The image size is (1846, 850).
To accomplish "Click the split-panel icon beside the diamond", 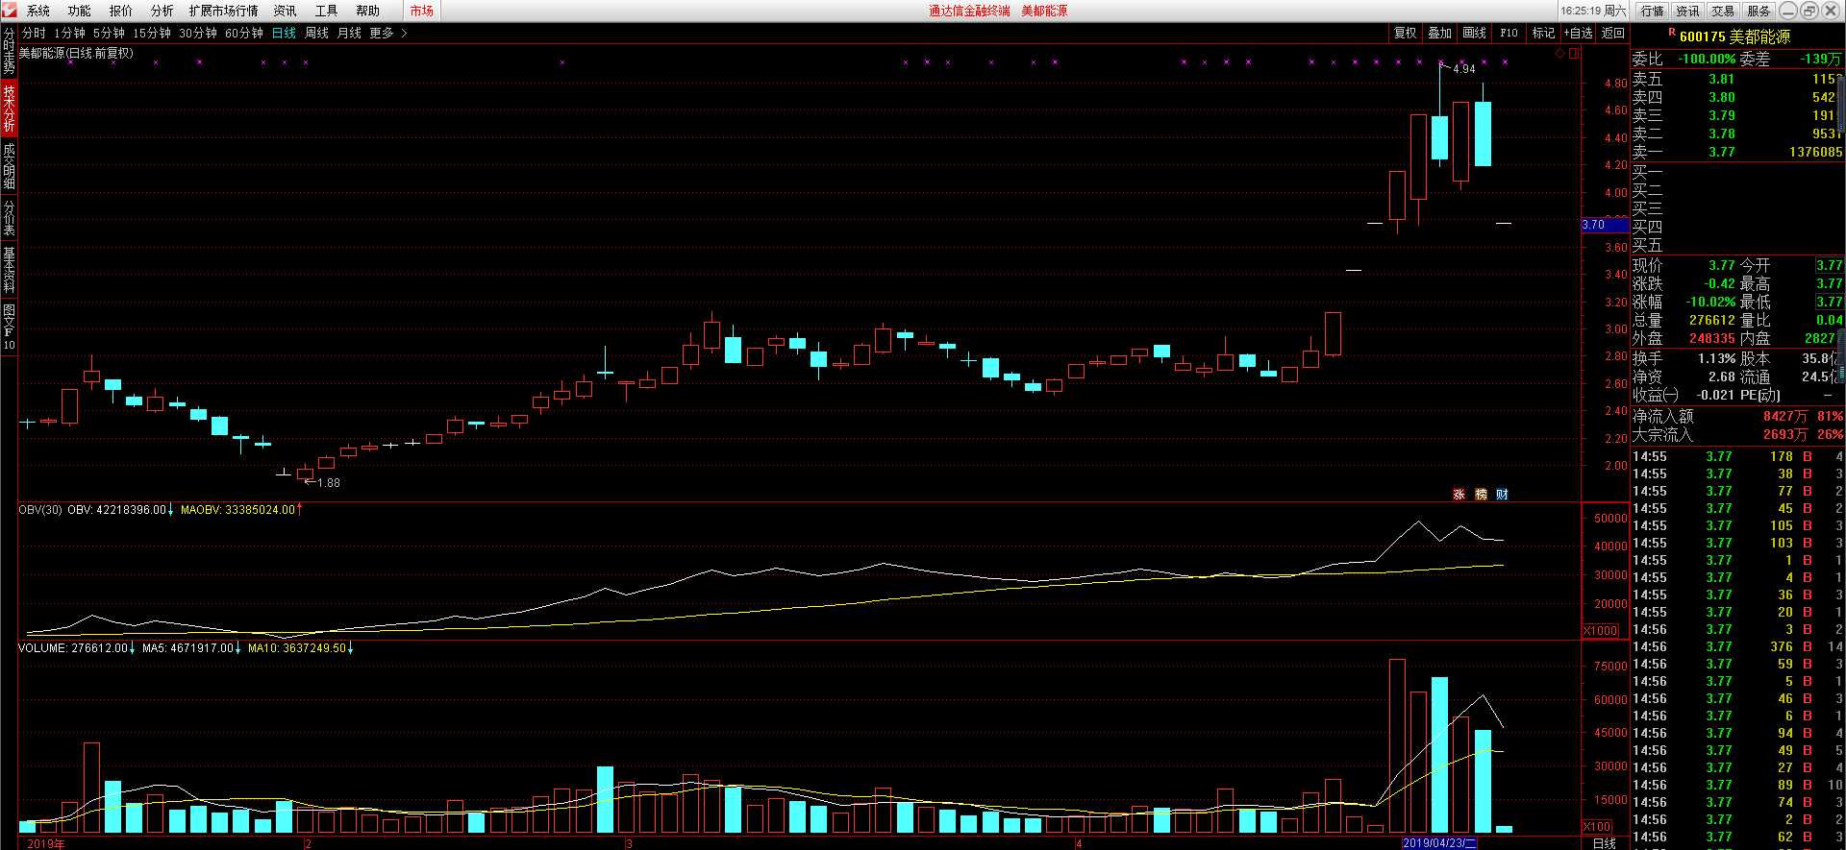I will [1574, 54].
